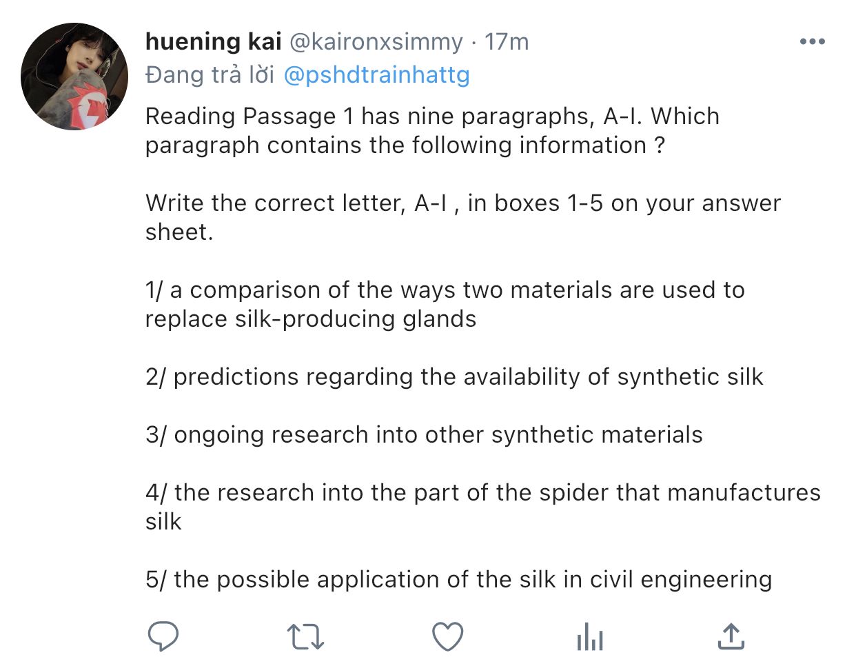856x666 pixels.
Task: View tweet analytics bar chart icon
Action: 590,636
